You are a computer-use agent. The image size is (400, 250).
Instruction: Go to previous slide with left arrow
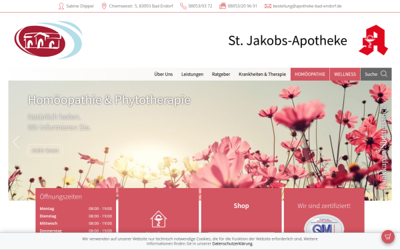pos(16,142)
